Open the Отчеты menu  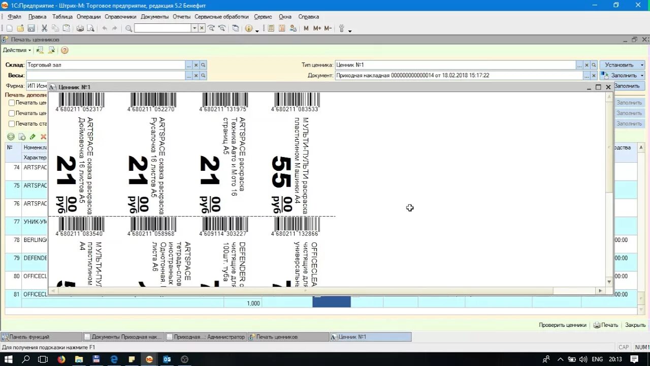(181, 17)
